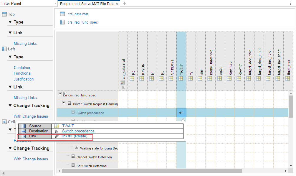This screenshot has width=296, height=176.
Task: Click the collapse panel icon at bottom left
Action: 3,173
